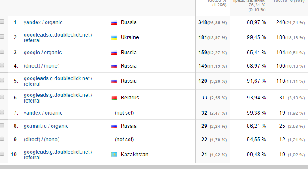Viewport: 308px width, 174px height.
Task: Click the yandex / organic link in row 7
Action: (43, 113)
